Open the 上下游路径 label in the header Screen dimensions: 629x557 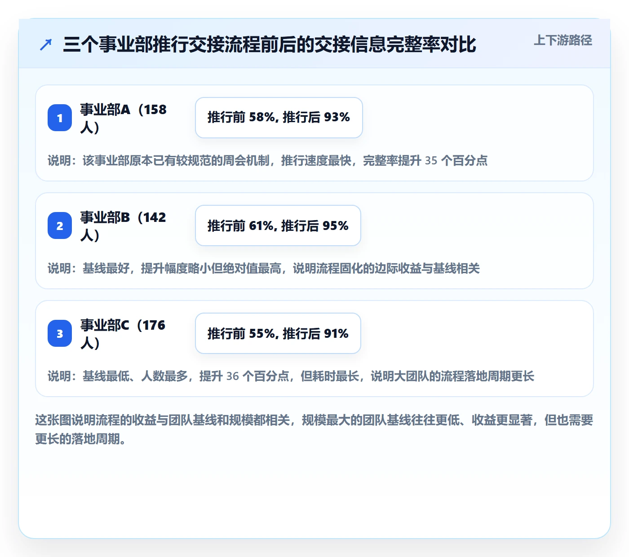563,40
